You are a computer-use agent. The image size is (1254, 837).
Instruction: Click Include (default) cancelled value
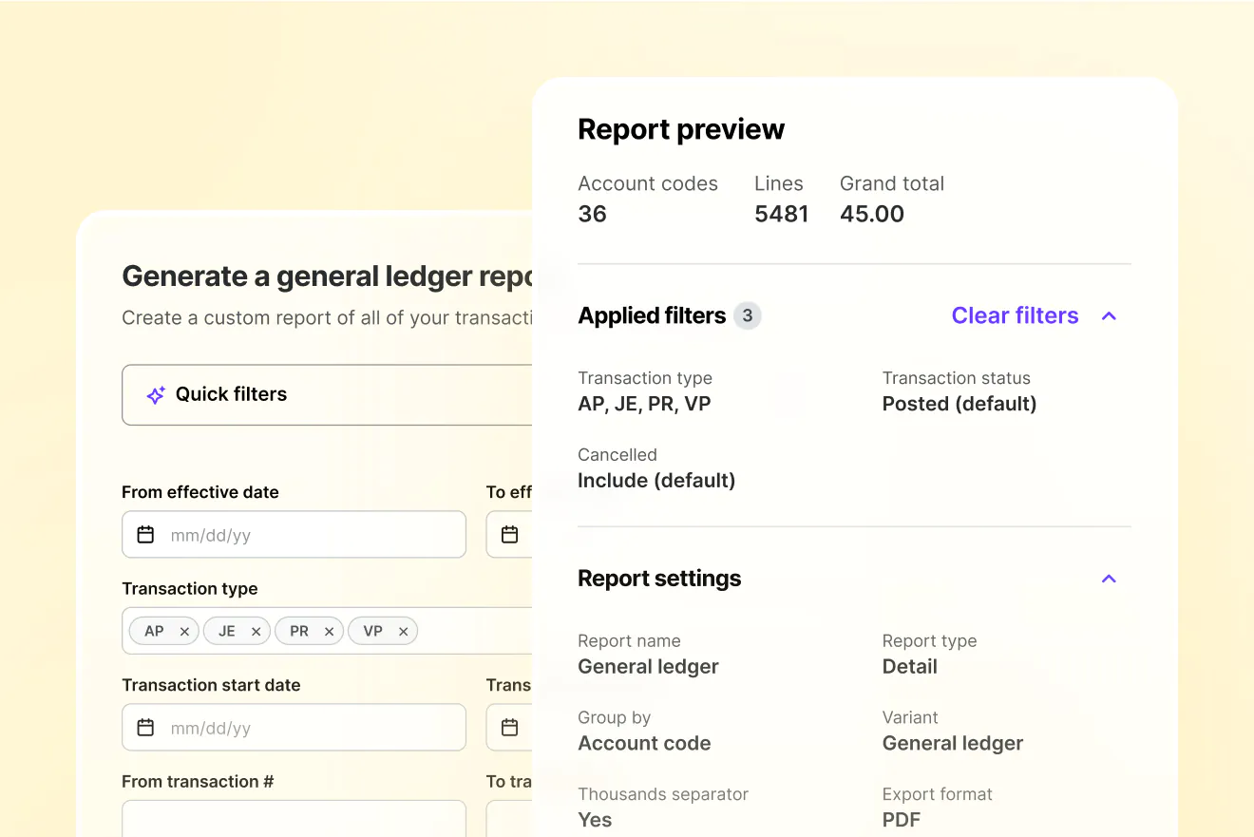tap(656, 481)
